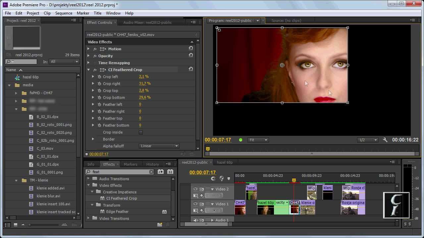The width and height of the screenshot is (424, 238).
Task: Click the Program monitor current timecode
Action: [x=218, y=140]
